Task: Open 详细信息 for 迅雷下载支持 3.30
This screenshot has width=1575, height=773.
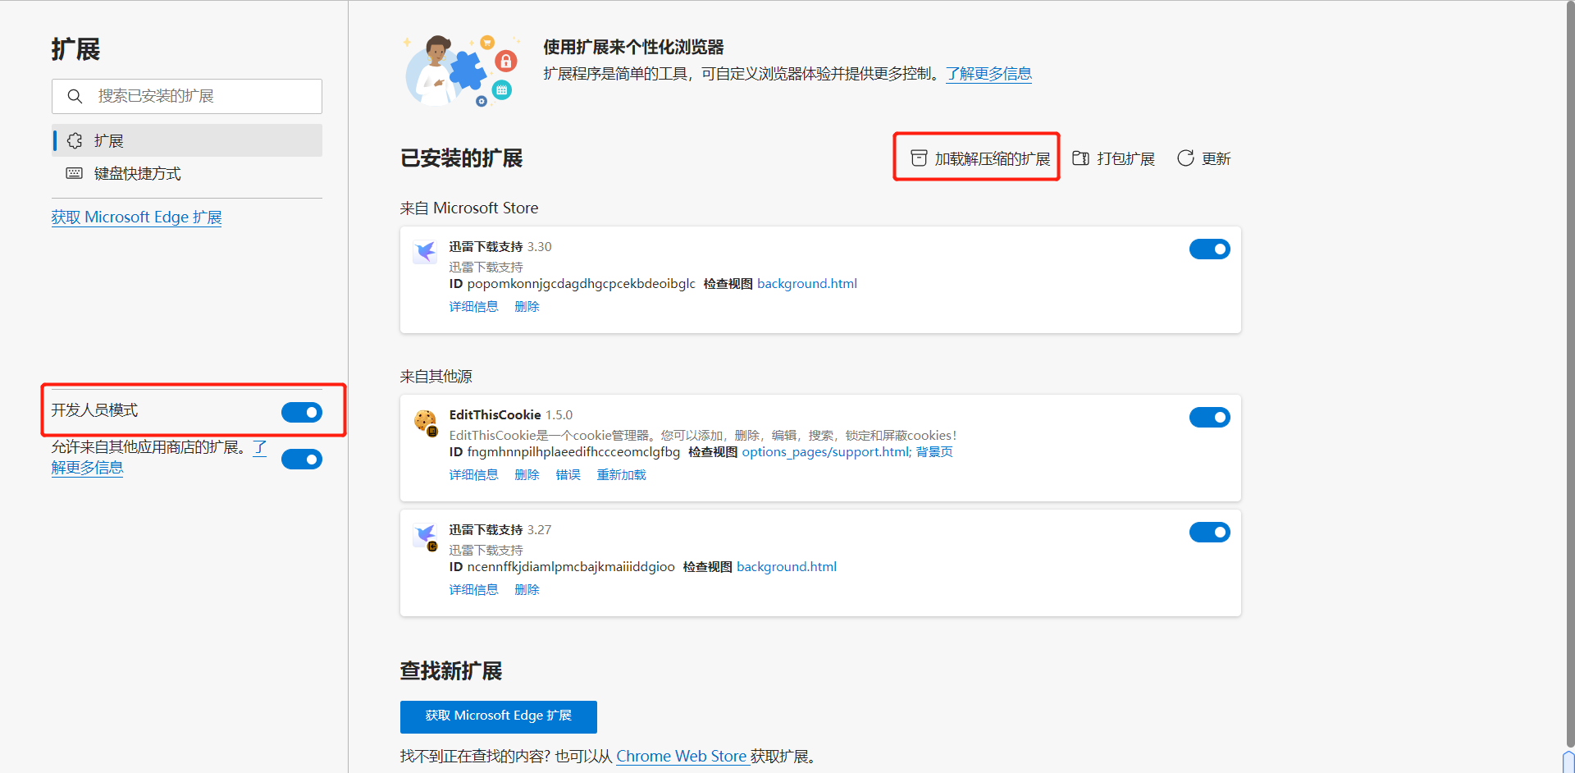Action: coord(473,307)
